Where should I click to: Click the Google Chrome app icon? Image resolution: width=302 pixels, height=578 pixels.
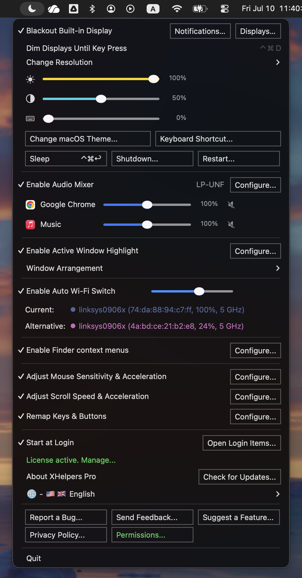(x=30, y=205)
